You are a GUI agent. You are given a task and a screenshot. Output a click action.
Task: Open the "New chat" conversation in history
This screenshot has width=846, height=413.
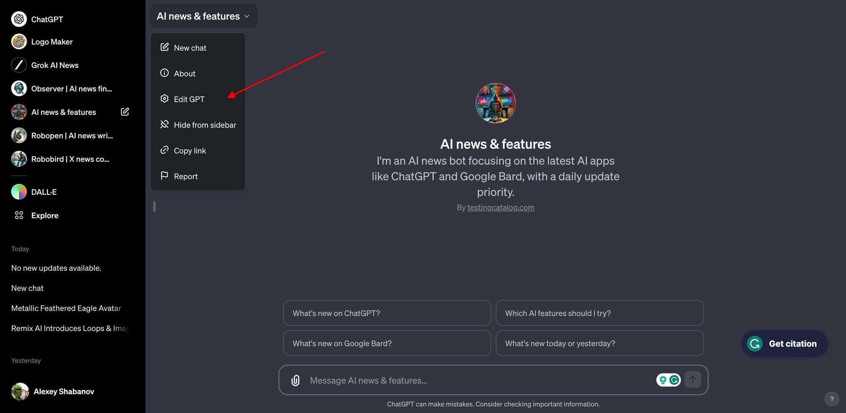pyautogui.click(x=27, y=288)
